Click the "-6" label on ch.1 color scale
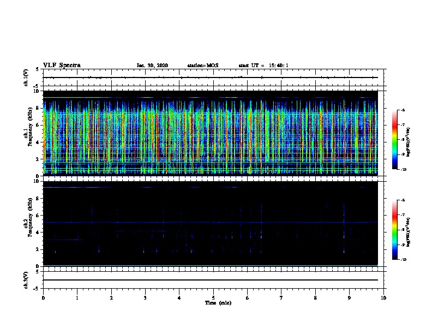The width and height of the screenshot is (432, 334). [x=403, y=110]
